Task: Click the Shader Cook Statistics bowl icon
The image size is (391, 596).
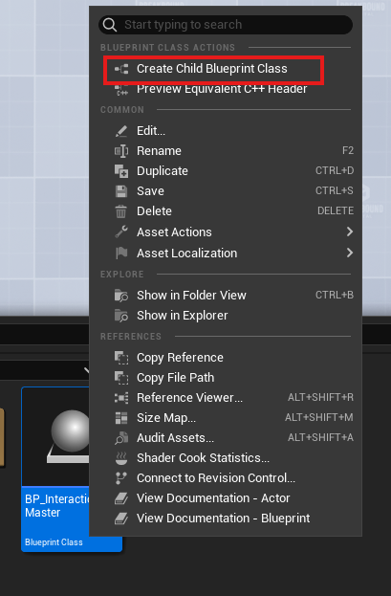Action: [121, 458]
